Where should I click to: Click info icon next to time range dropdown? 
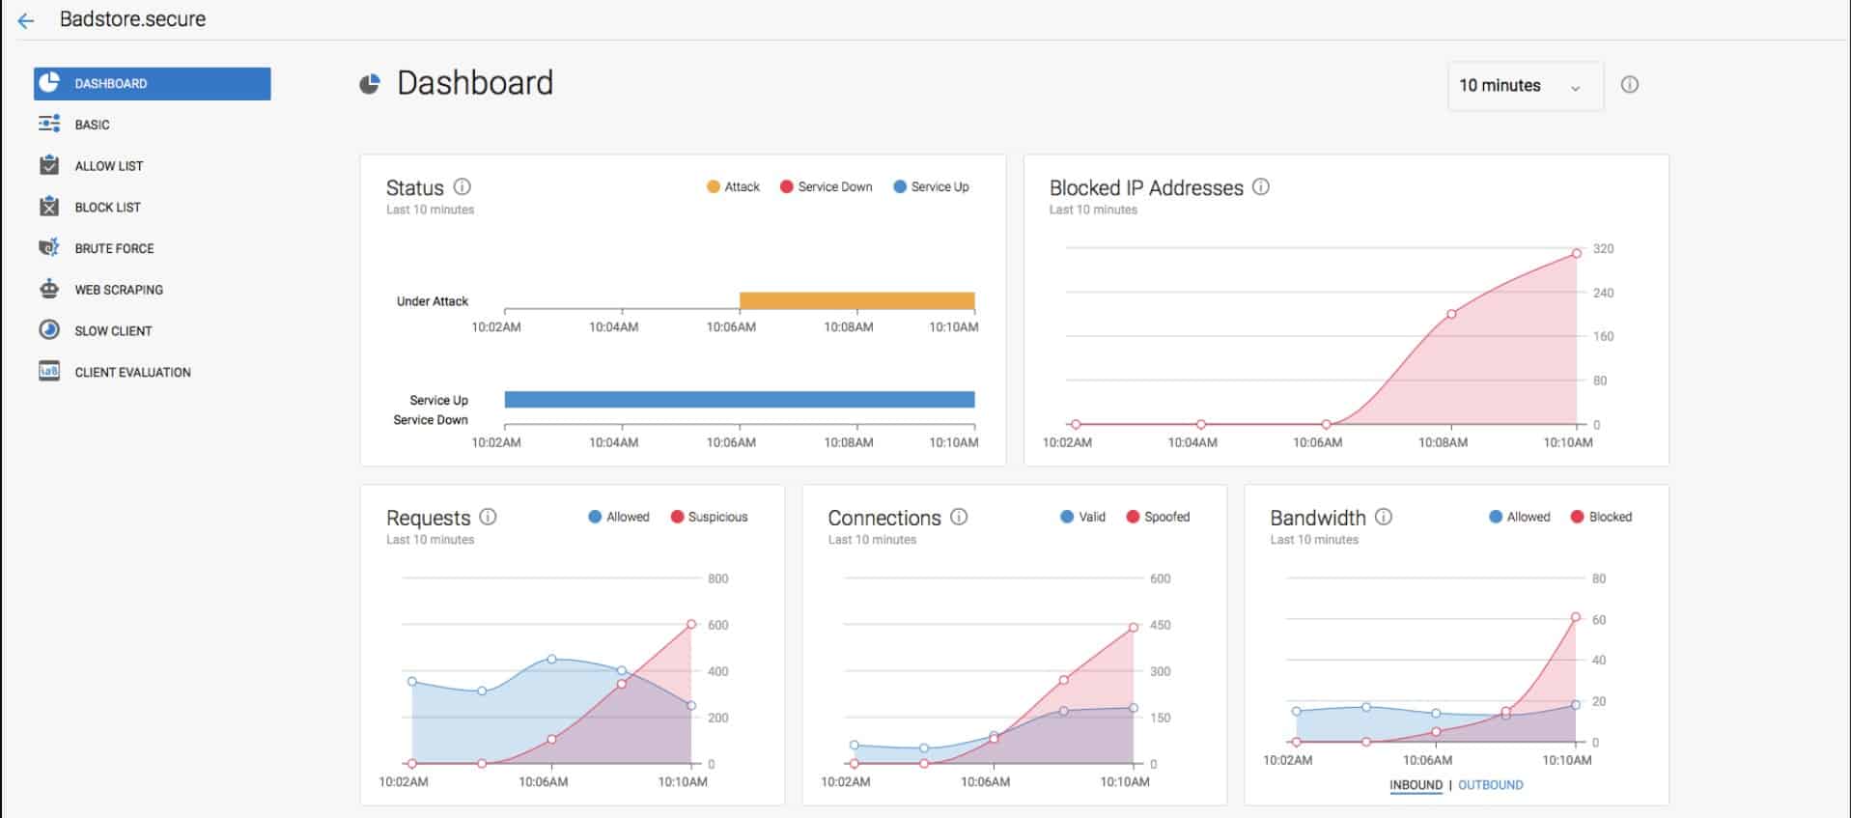(x=1630, y=85)
